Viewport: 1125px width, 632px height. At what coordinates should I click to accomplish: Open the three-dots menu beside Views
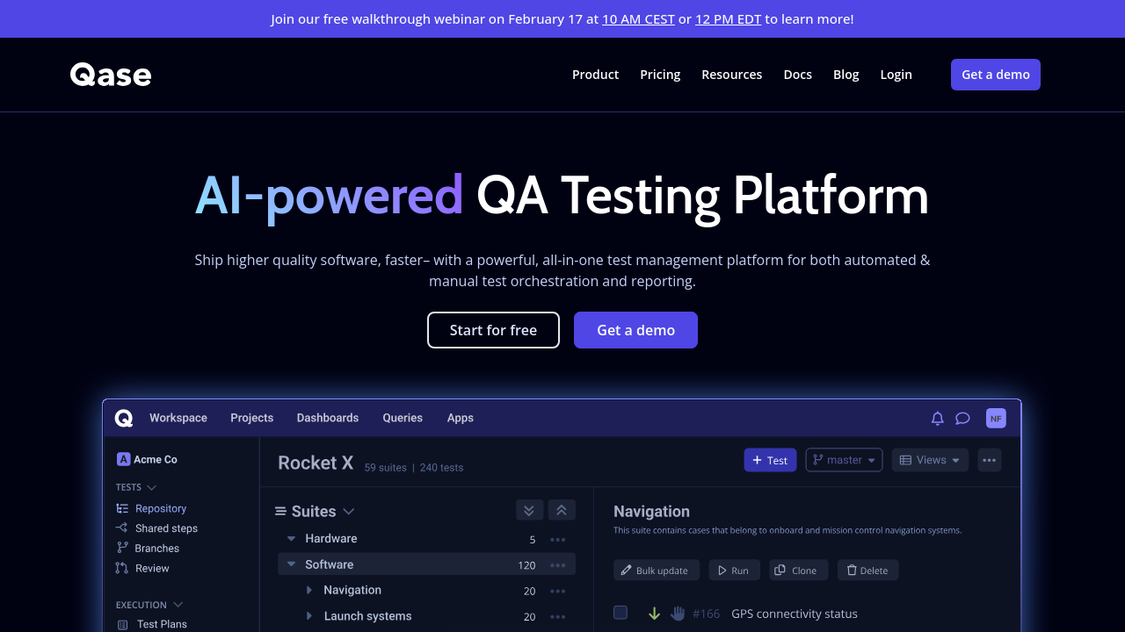pos(990,460)
